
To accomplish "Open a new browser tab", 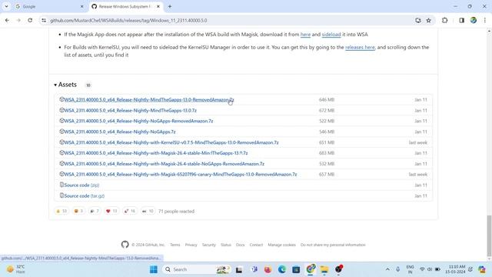I will tap(170, 6).
